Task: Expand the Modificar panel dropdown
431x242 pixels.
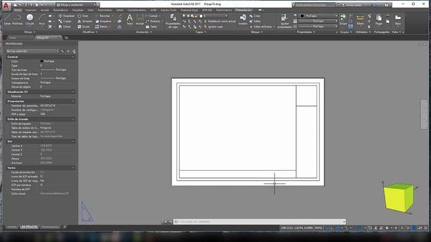Action: (x=90, y=32)
